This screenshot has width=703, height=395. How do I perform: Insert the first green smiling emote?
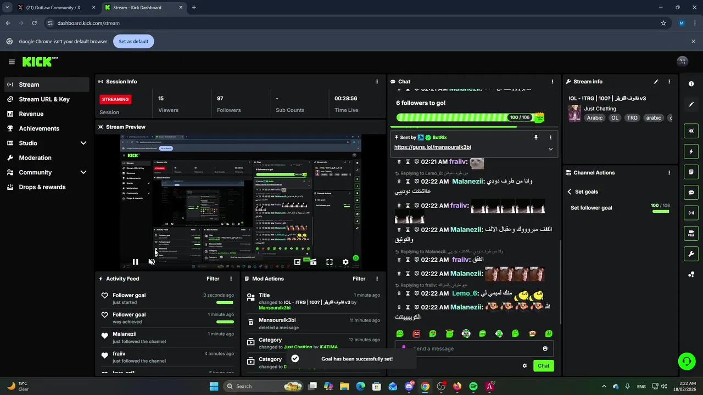coord(400,334)
